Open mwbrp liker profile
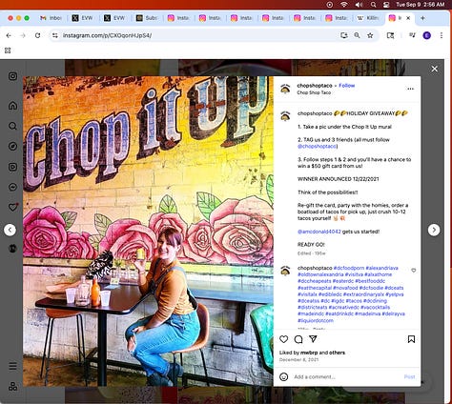This screenshot has height=404, width=452. click(x=309, y=353)
